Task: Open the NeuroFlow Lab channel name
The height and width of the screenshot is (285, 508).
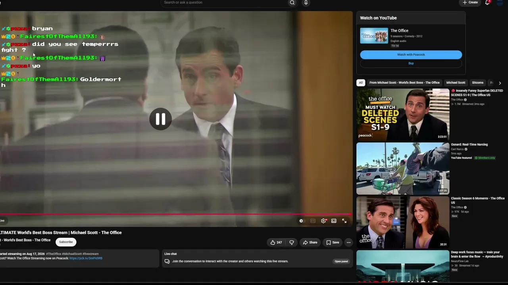Action: [x=460, y=261]
